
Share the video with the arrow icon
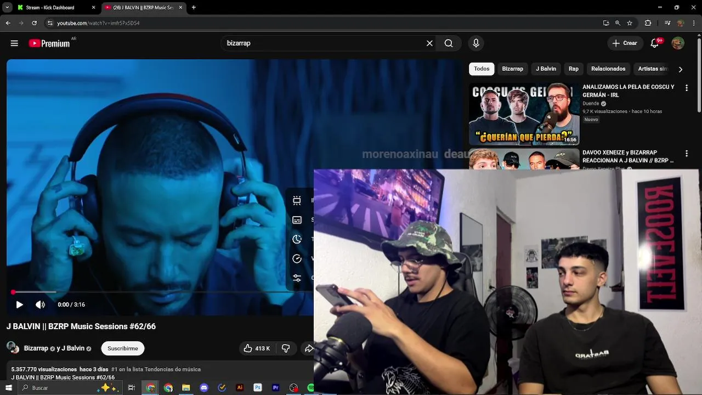tap(309, 348)
